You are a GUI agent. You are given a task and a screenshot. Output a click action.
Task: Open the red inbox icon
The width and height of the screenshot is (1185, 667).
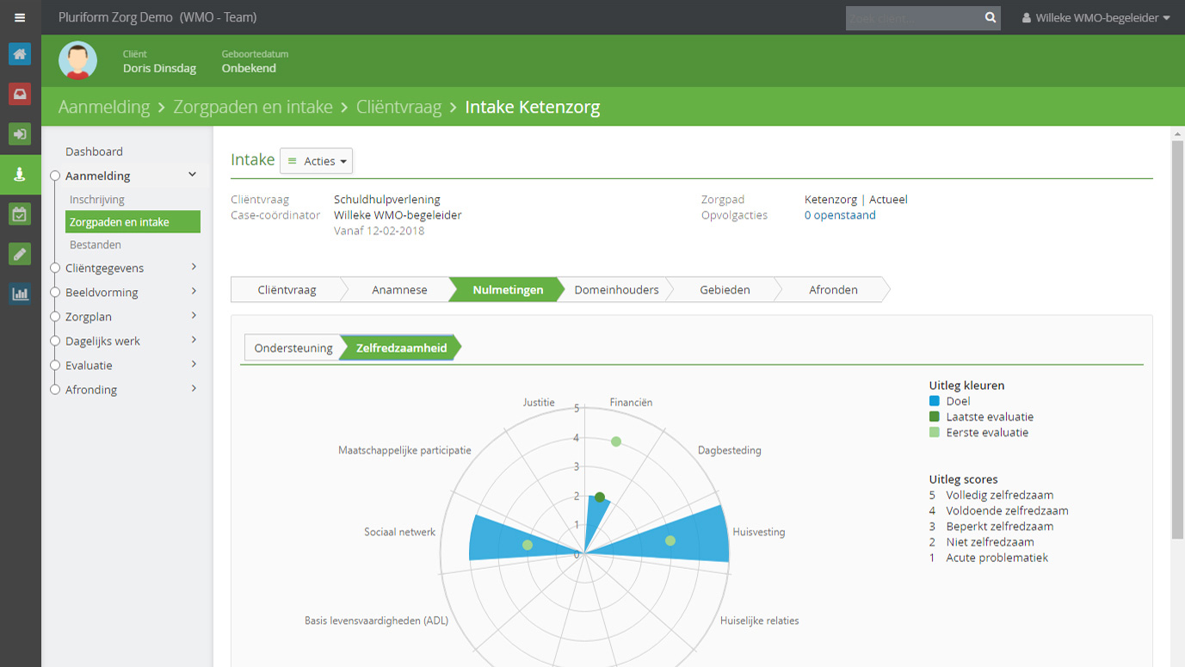20,94
